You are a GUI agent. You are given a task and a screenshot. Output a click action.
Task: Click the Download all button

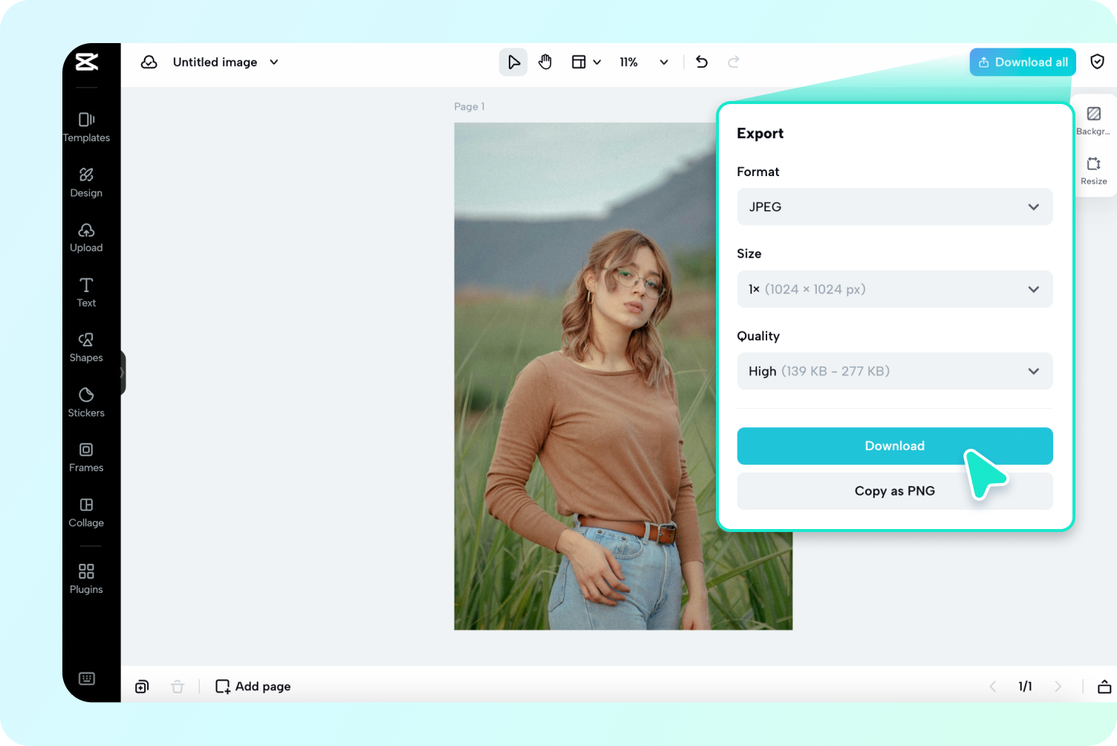click(x=1023, y=62)
